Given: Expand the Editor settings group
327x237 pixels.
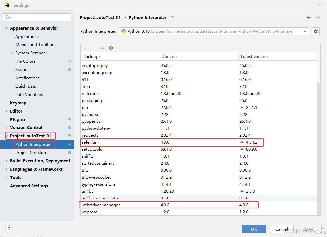Looking at the screenshot, I should point(6,111).
